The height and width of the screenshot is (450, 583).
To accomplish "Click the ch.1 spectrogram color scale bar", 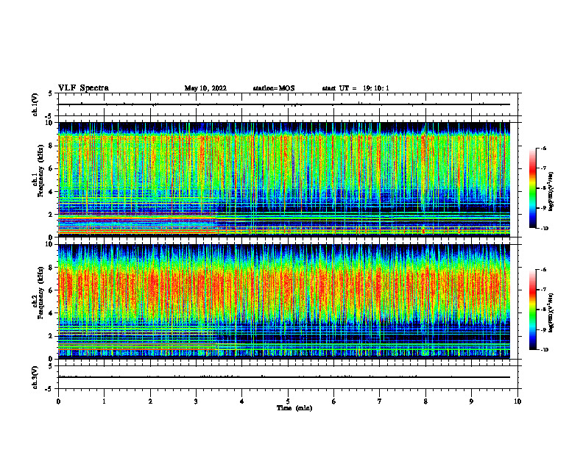I will pos(532,188).
